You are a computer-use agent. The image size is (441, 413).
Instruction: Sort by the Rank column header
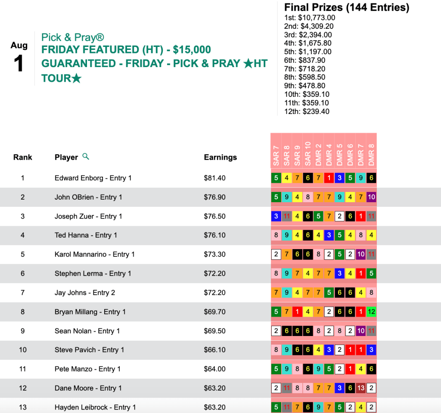pos(22,157)
